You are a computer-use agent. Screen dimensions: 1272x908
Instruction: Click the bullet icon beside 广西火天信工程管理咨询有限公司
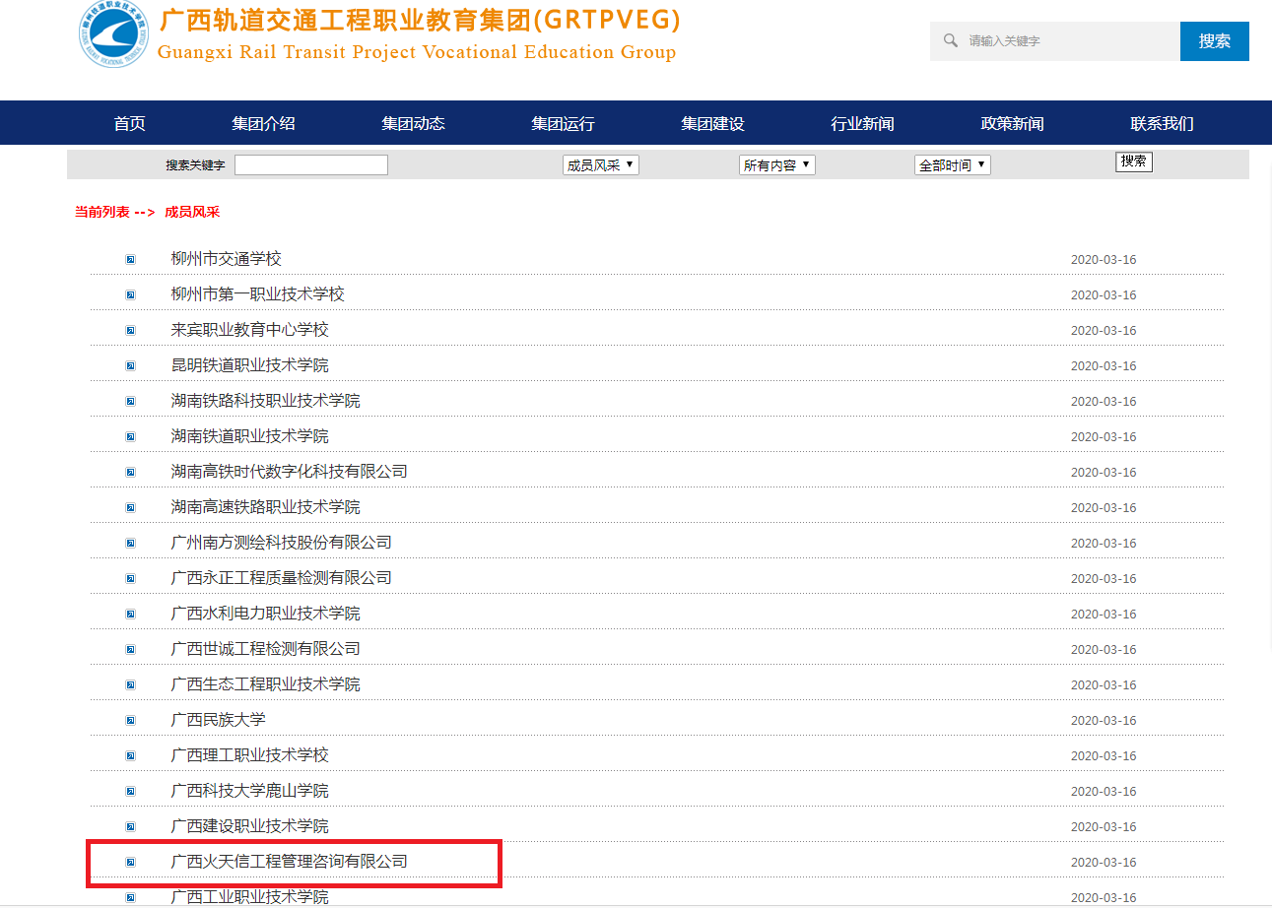pos(130,862)
